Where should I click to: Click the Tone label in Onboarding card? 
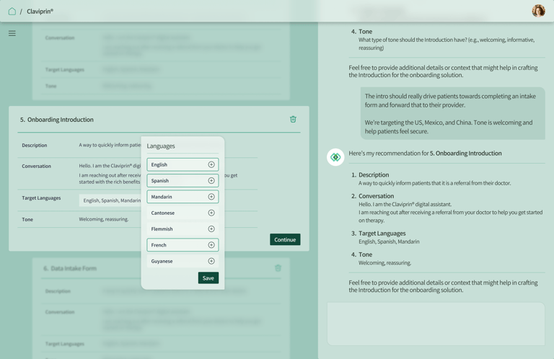[27, 219]
